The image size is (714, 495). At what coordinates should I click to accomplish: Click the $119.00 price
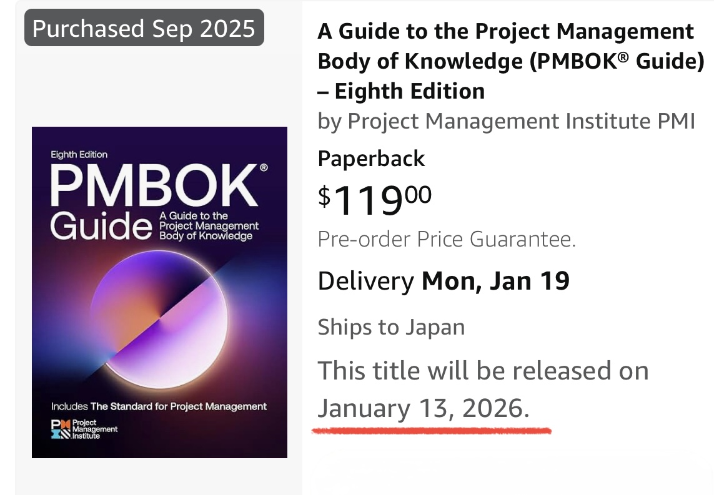pyautogui.click(x=374, y=198)
